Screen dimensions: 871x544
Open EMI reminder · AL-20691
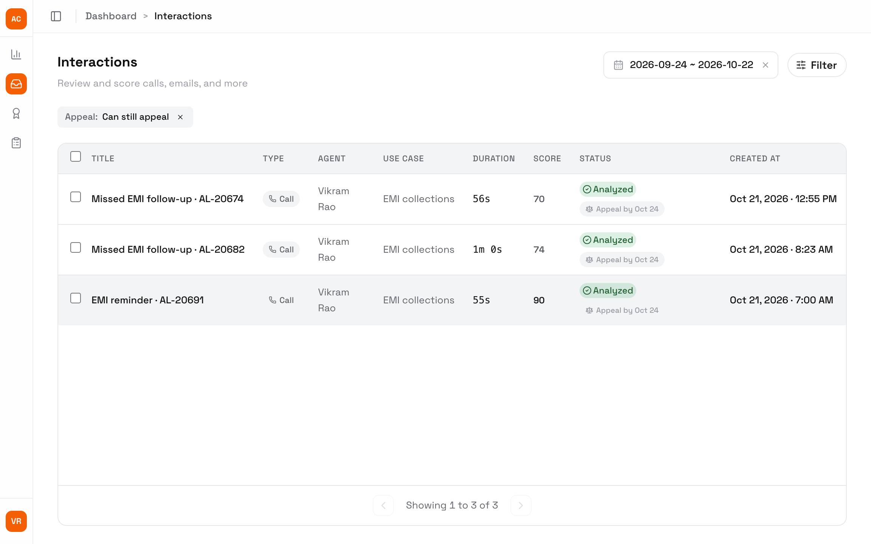point(147,300)
